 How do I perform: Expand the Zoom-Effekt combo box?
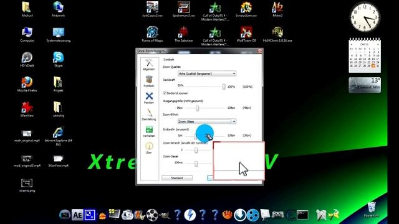coord(207,122)
